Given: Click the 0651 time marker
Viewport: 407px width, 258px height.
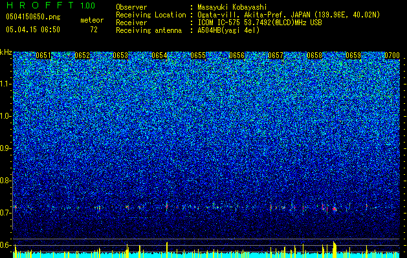Looking at the screenshot, I should click(43, 55).
